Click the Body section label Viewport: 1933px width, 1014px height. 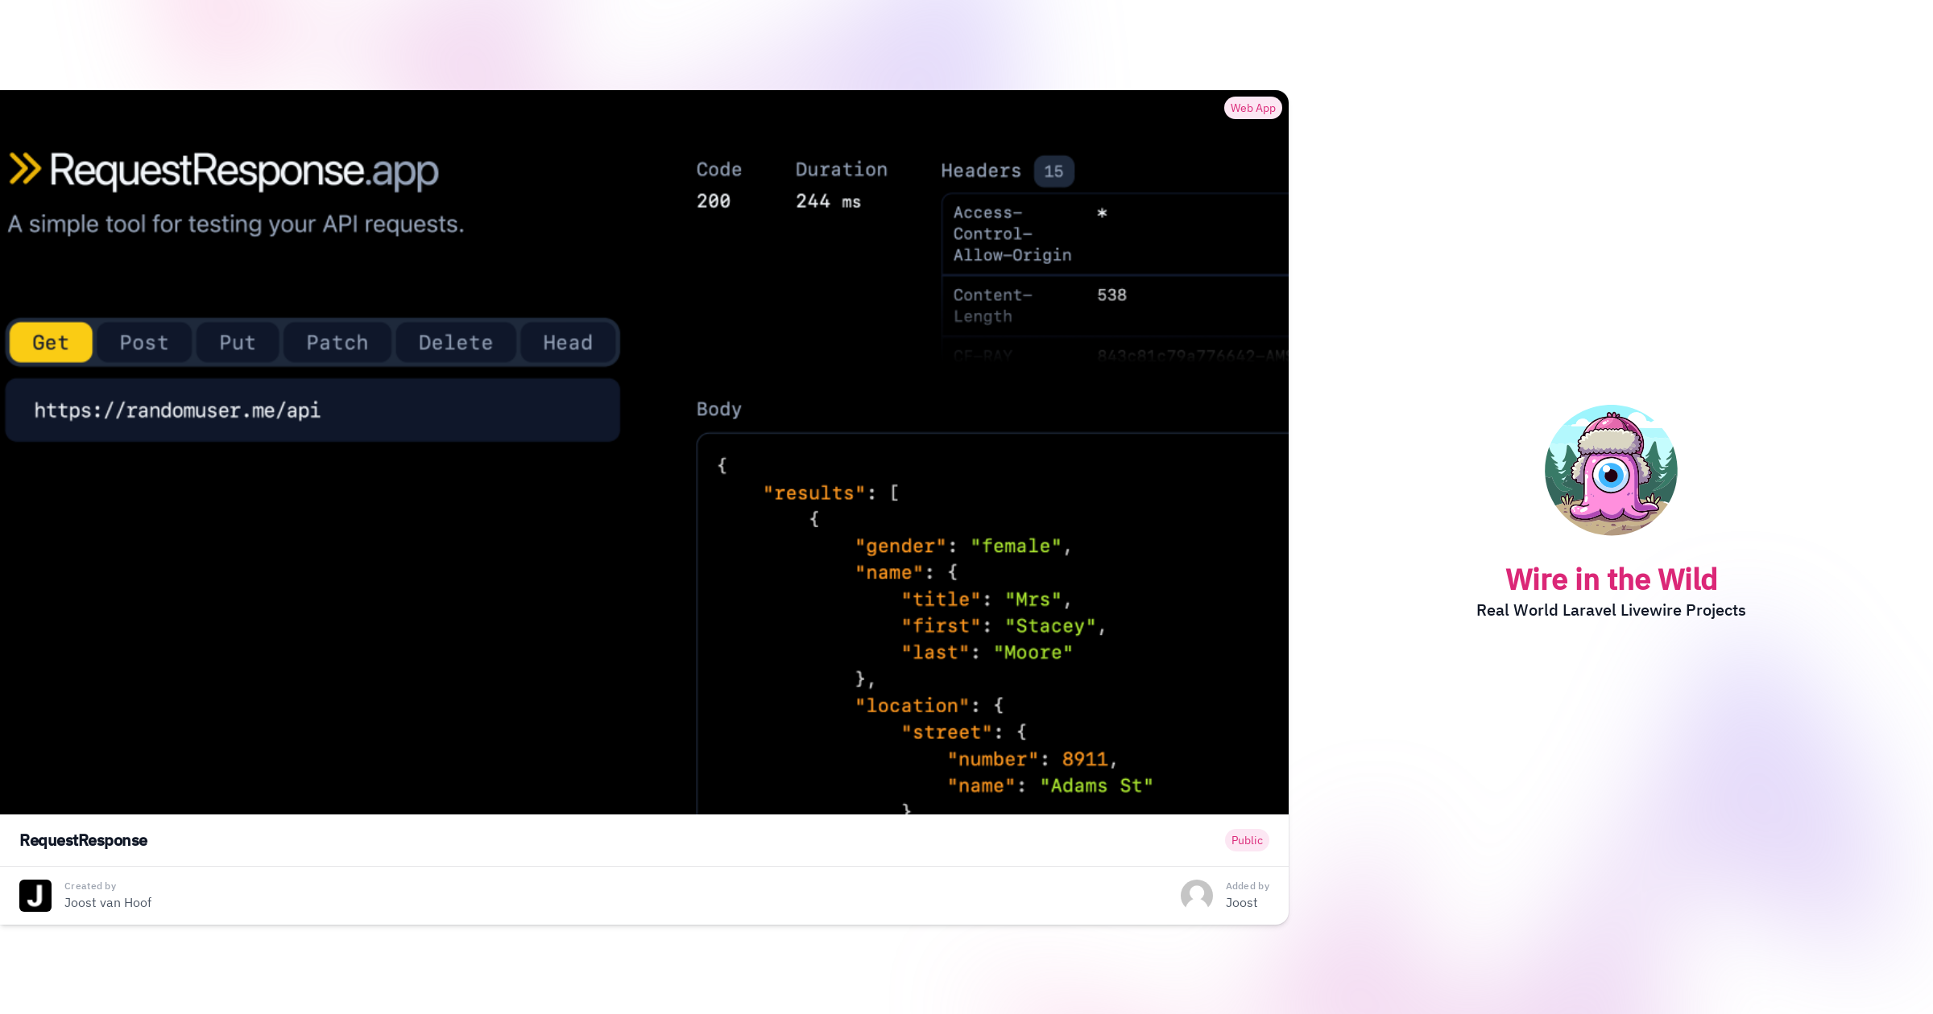coord(718,409)
